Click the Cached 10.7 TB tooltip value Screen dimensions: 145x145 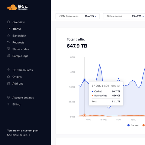[116, 91]
